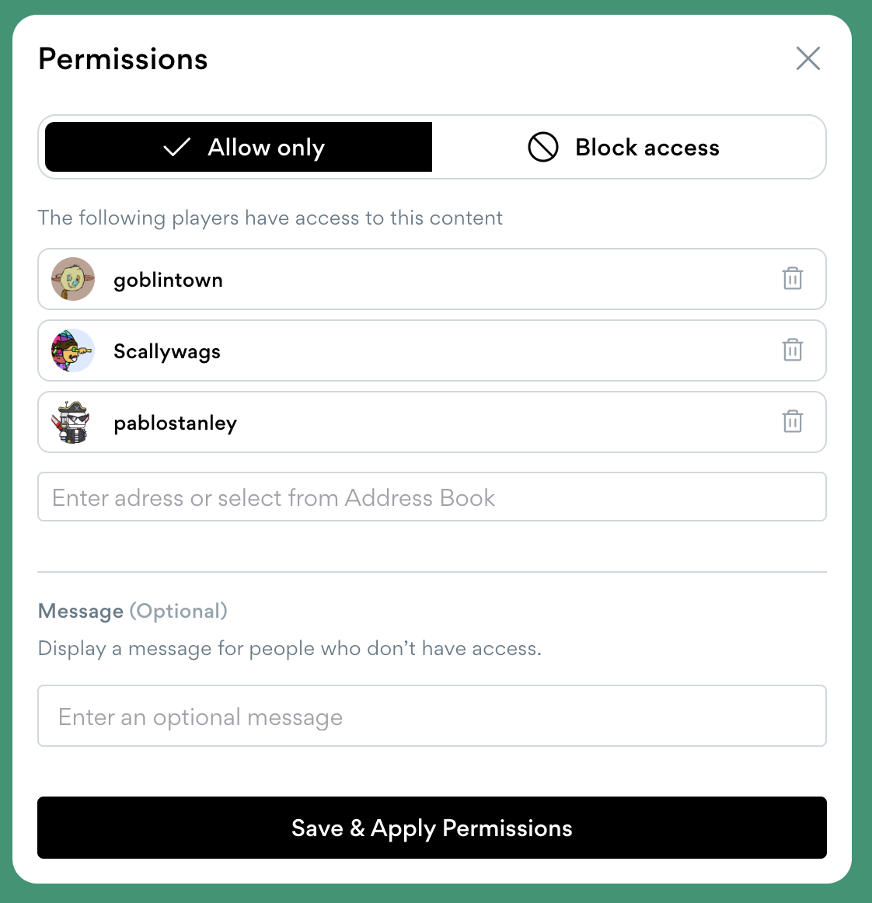The image size is (872, 903).
Task: Remove Scallywags with the trash icon
Action: [792, 350]
